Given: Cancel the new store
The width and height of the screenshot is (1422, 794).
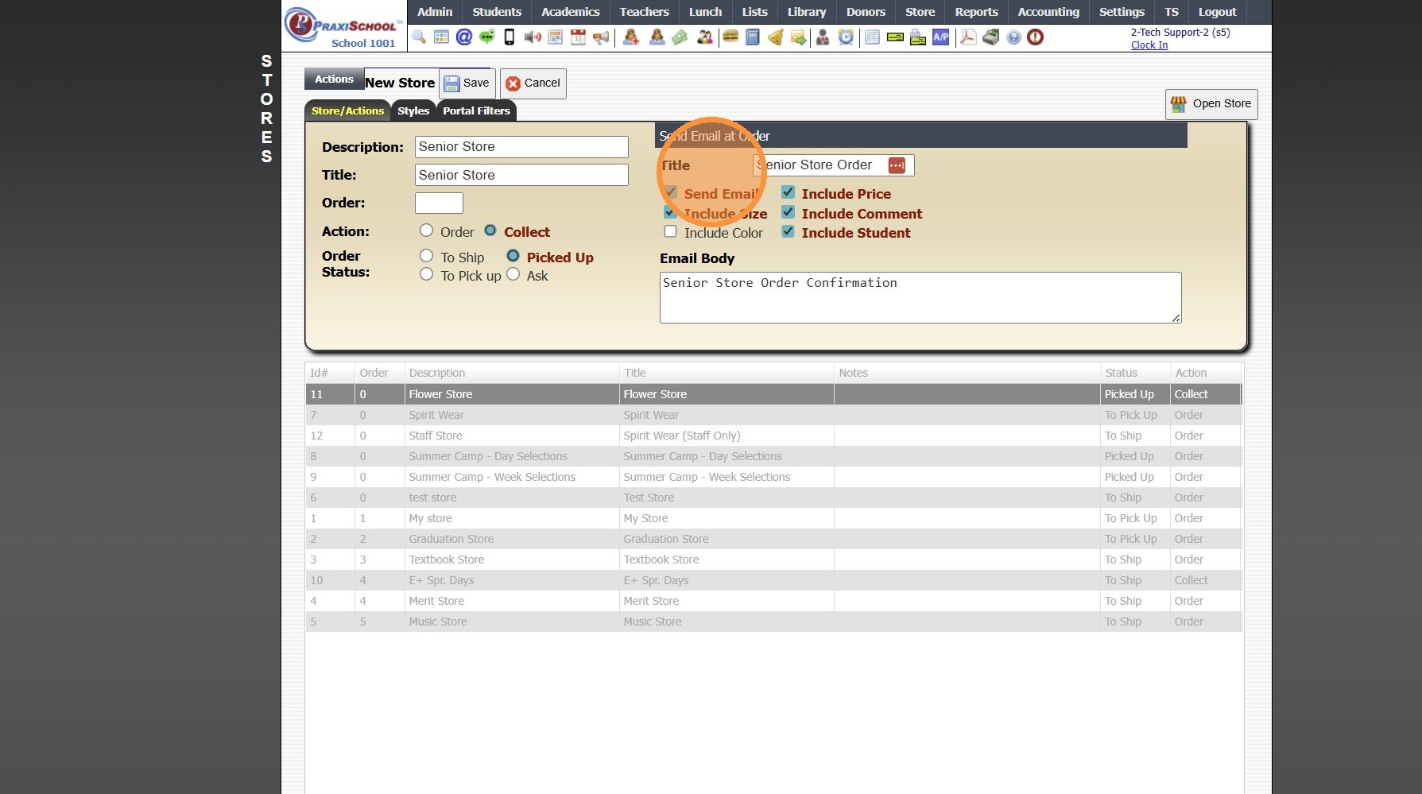Looking at the screenshot, I should click(533, 83).
